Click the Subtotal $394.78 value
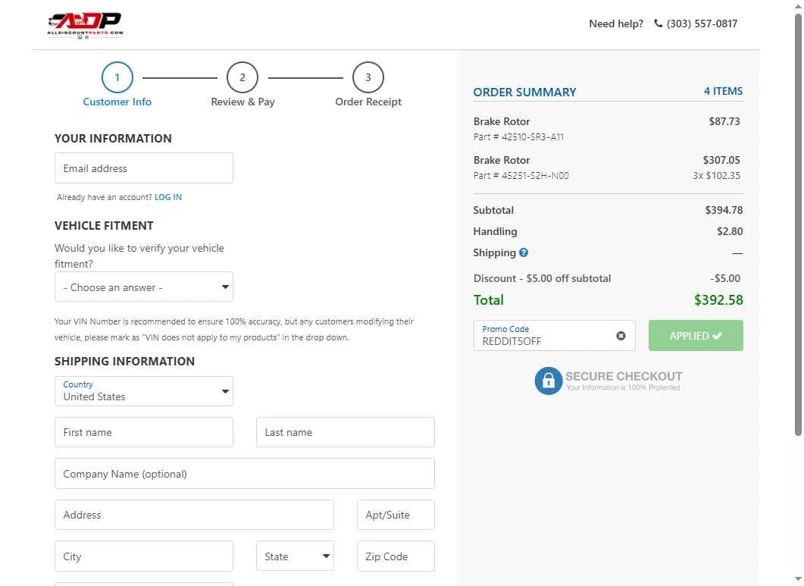The image size is (804, 586). [724, 210]
